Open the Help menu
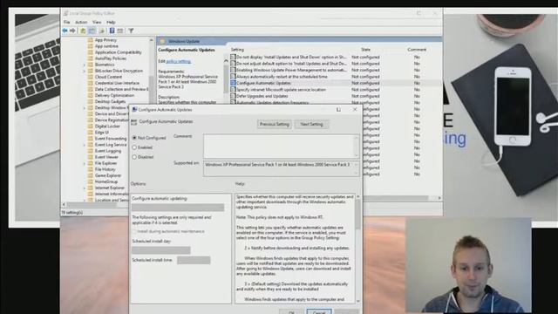The image size is (558, 314). pyautogui.click(x=111, y=22)
